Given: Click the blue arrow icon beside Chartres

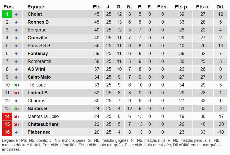Looking at the screenshot, I should 16,101.
